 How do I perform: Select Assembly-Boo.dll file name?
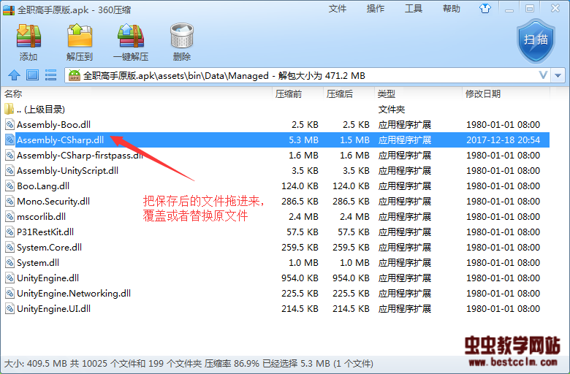pyautogui.click(x=53, y=125)
